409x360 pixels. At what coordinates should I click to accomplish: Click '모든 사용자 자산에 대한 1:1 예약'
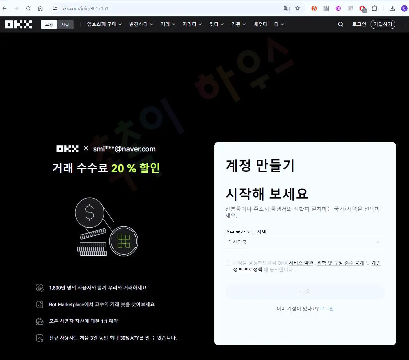click(83, 321)
